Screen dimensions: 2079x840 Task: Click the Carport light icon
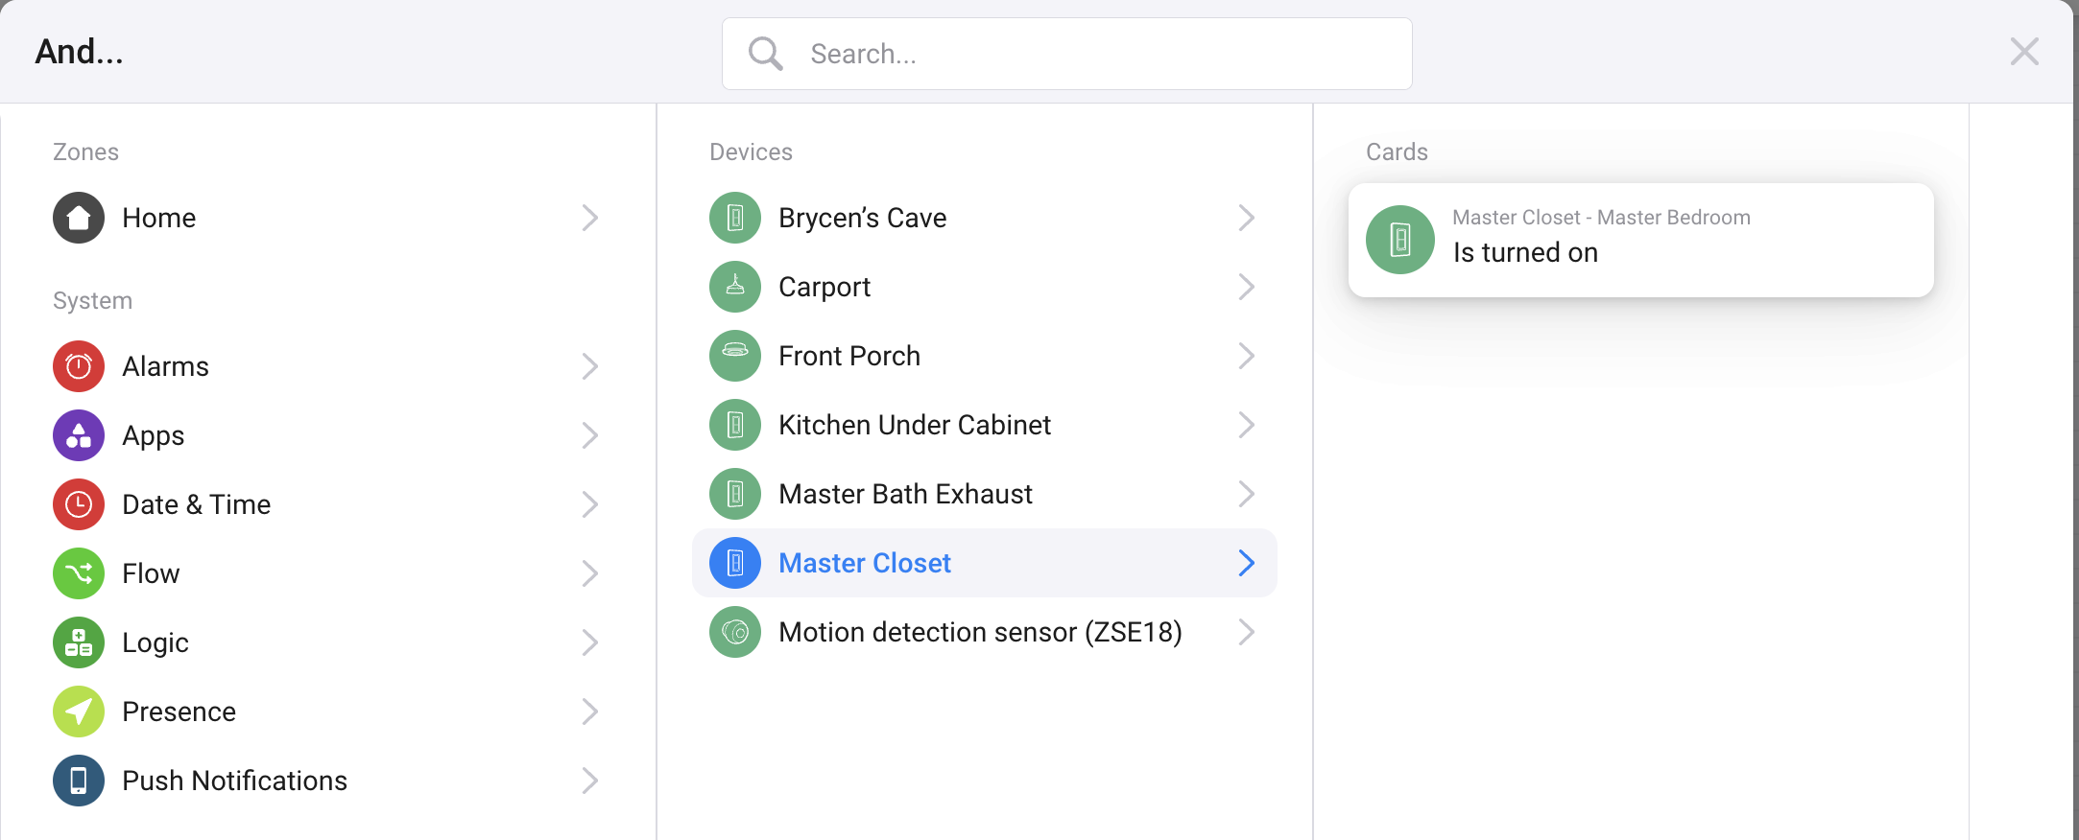735,287
